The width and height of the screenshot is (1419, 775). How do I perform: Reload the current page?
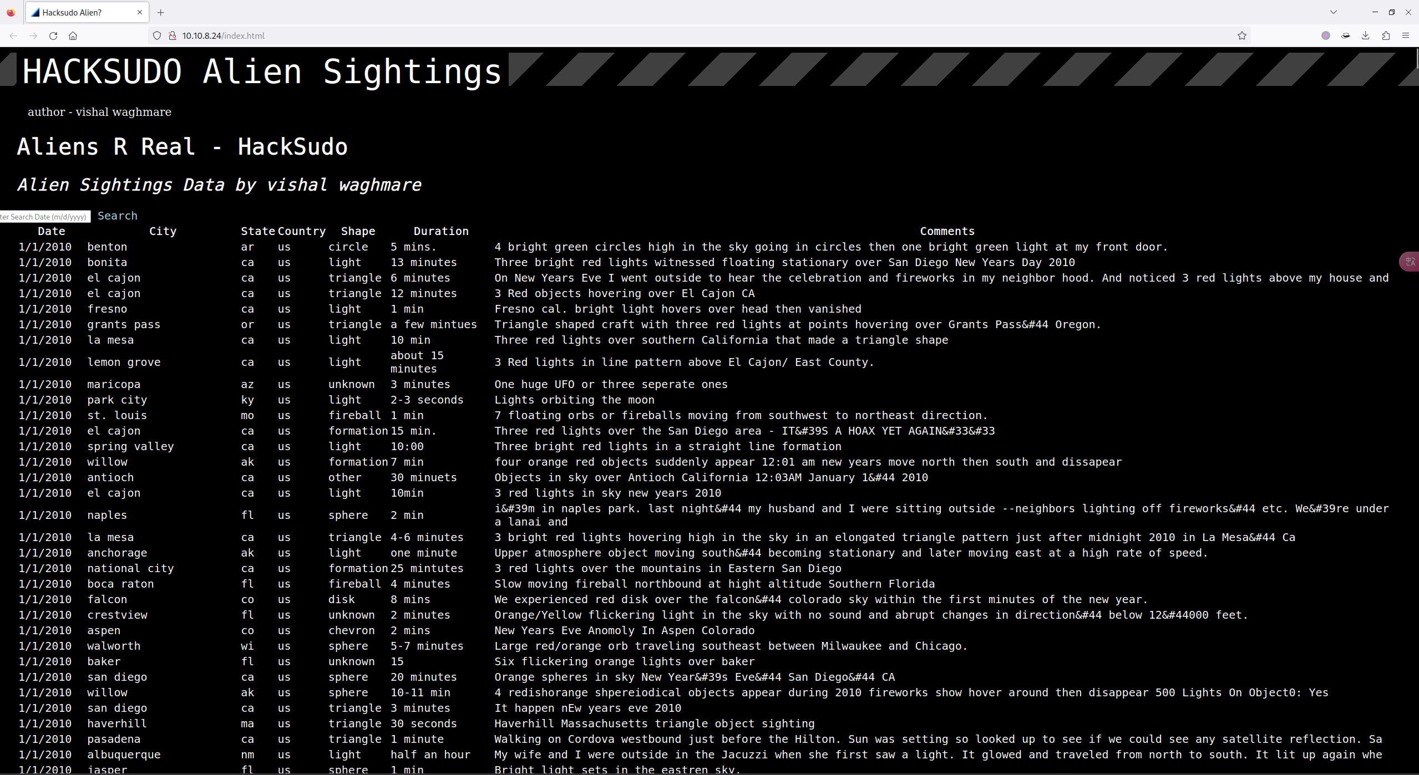click(x=53, y=35)
